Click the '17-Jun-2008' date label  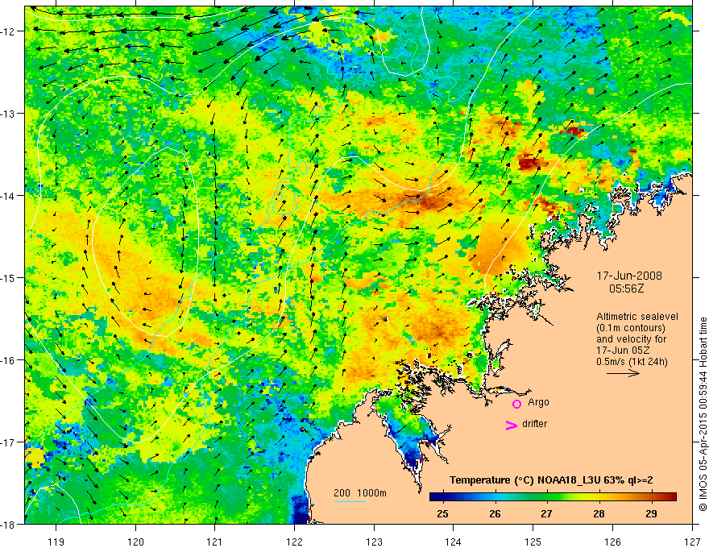tap(629, 276)
